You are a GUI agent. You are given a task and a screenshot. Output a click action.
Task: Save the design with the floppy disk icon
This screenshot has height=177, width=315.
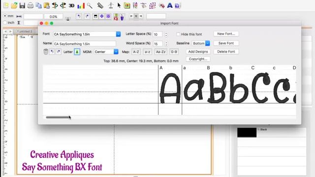(22, 5)
